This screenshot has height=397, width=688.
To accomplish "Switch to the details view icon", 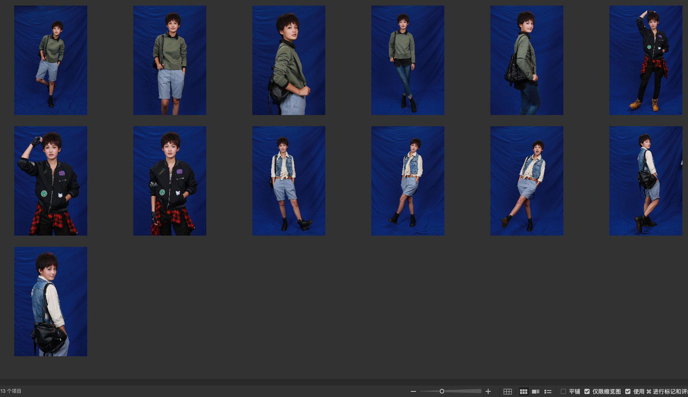I will tap(535, 391).
